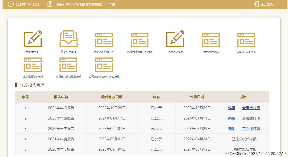Click 公司和农专合并、分立填报 icon
Image resolution: width=288 pixels, height=157 pixels.
tap(104, 65)
